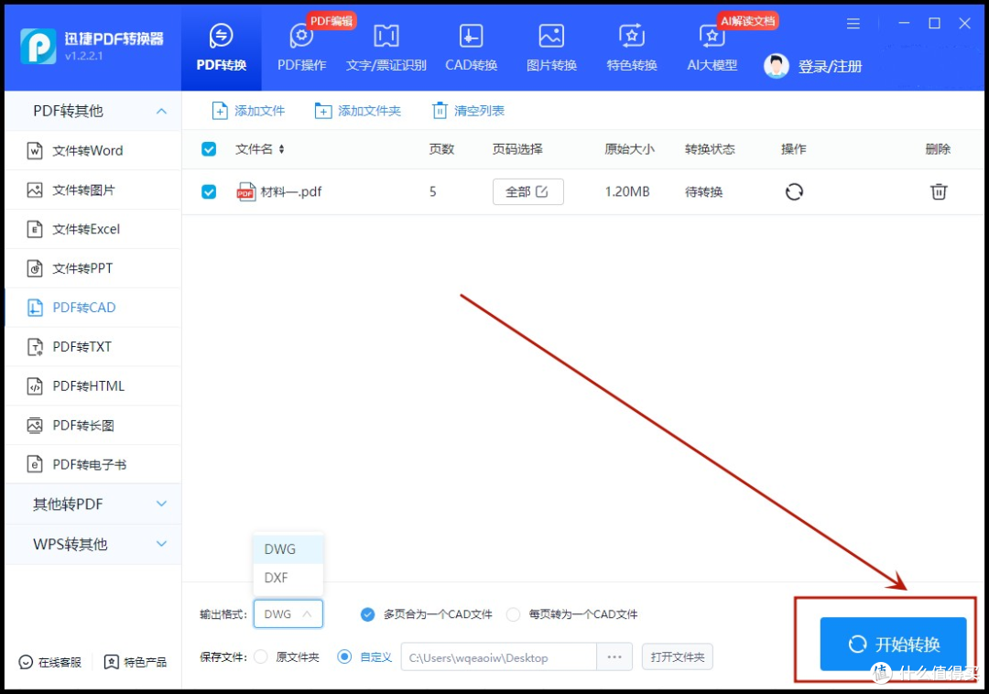Select 文件转Word in the sidebar
This screenshot has width=989, height=694.
pos(93,151)
